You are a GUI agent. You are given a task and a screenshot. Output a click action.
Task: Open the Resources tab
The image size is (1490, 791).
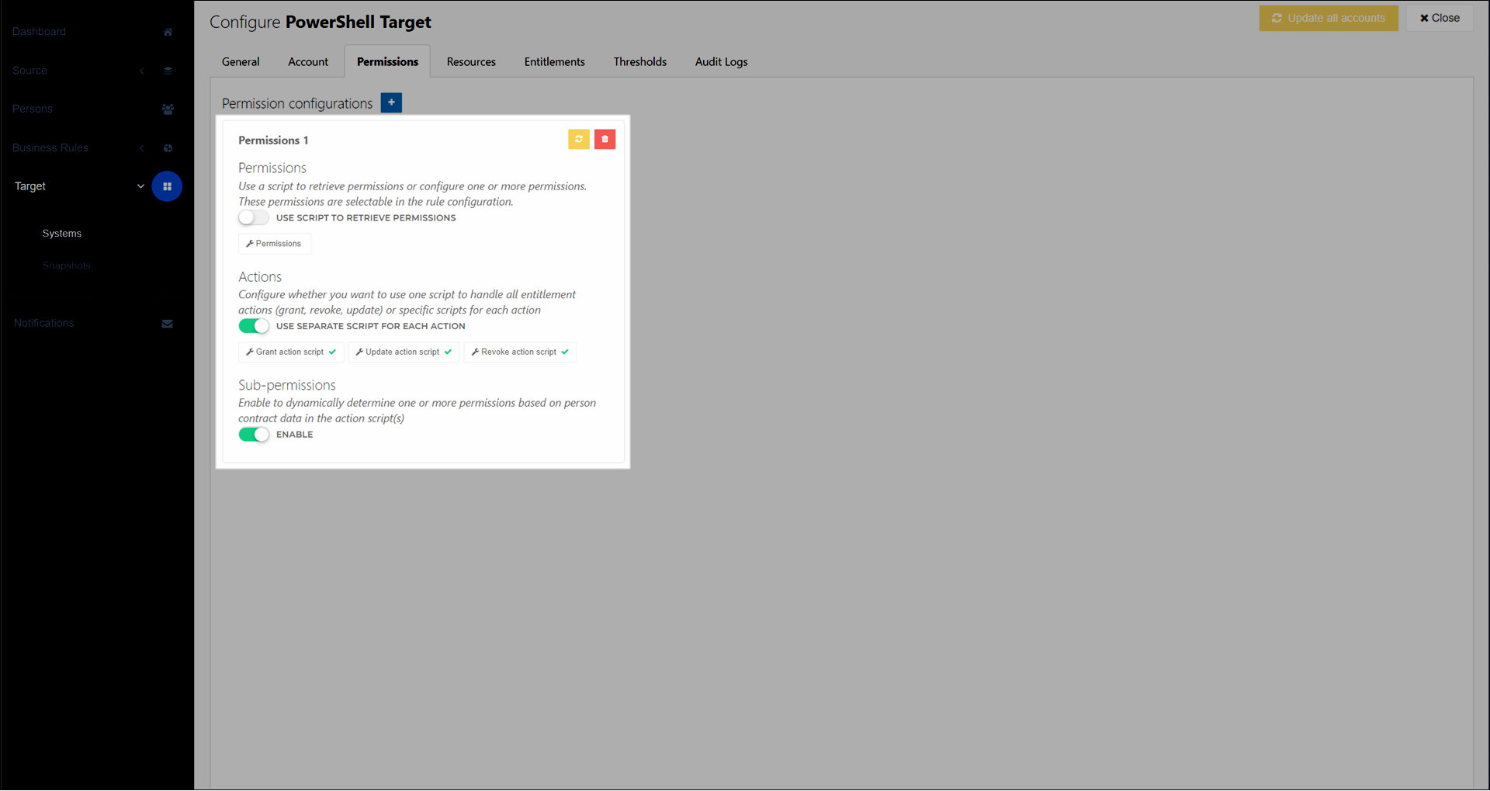[471, 62]
